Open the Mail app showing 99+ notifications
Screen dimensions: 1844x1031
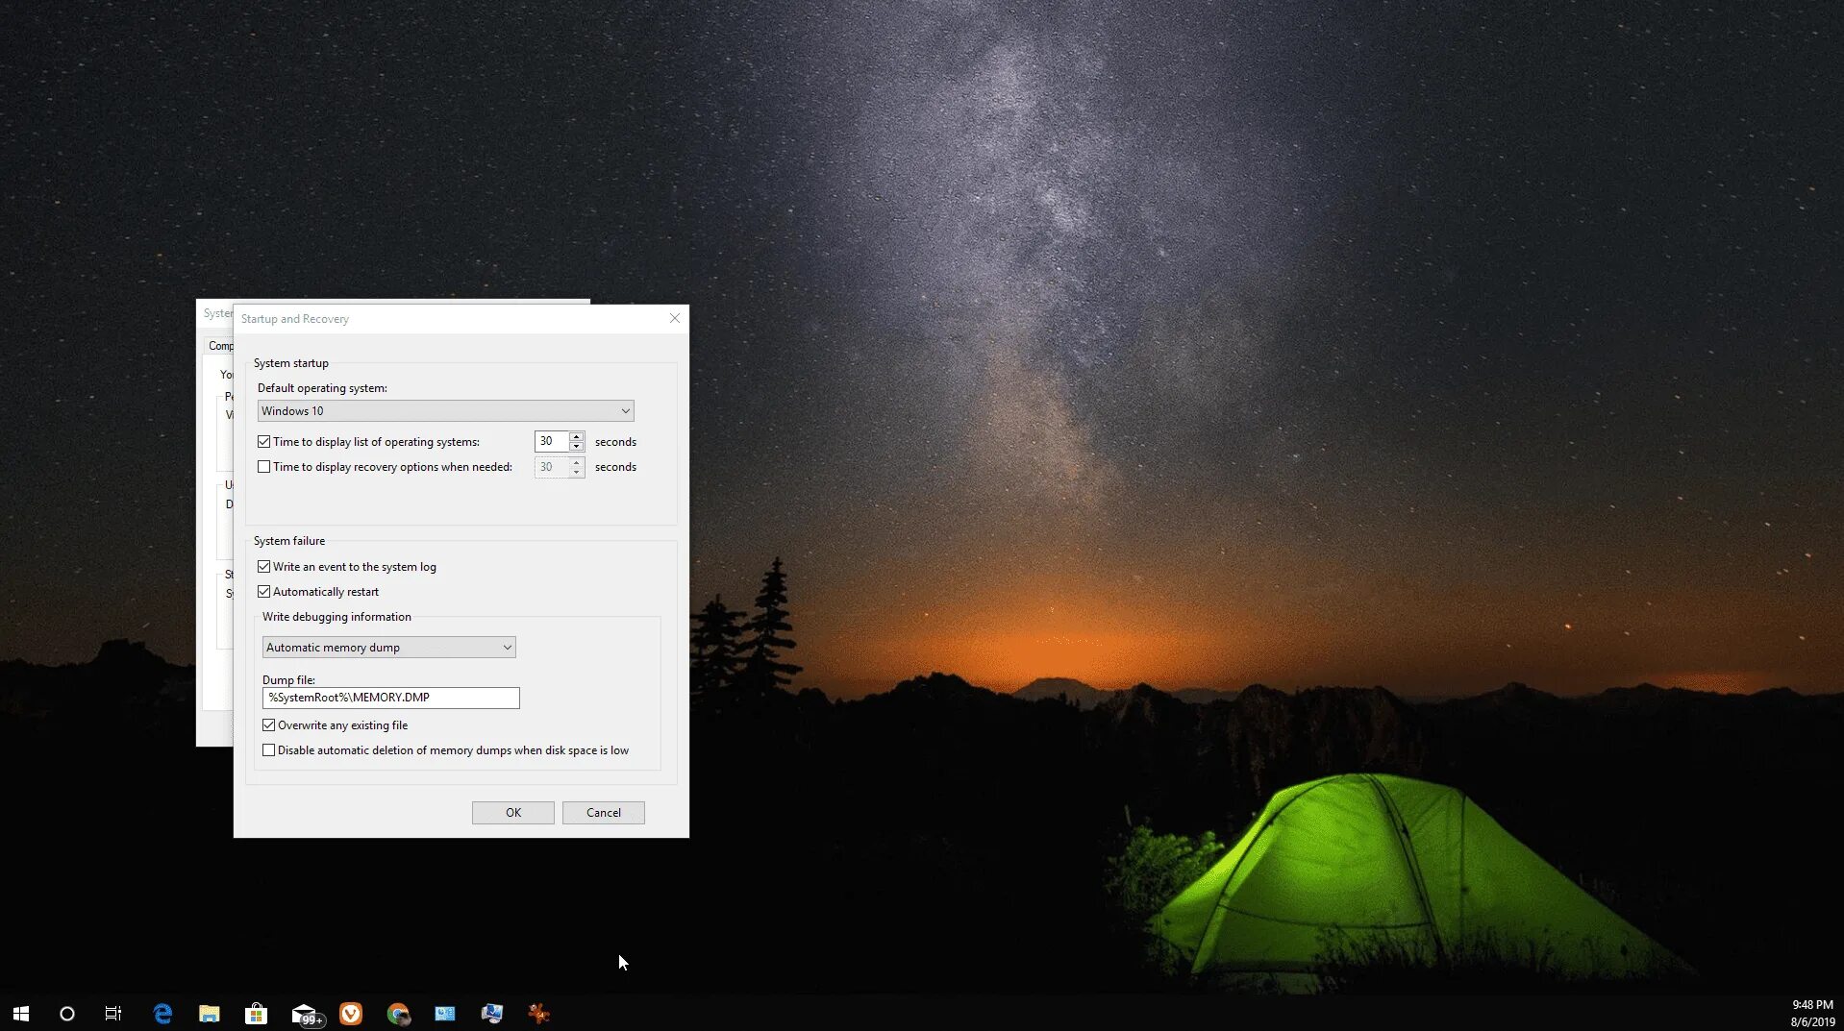306,1013
